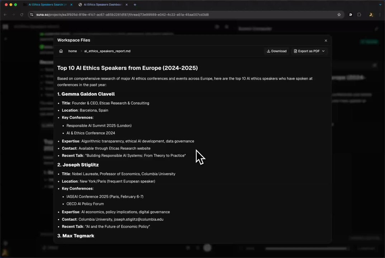
Task: Select ai_ethics_speakers_report.md in the breadcrumb
Action: (107, 51)
